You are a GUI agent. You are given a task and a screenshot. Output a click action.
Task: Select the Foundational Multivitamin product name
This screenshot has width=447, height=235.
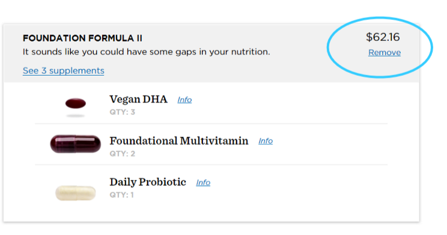click(x=179, y=141)
